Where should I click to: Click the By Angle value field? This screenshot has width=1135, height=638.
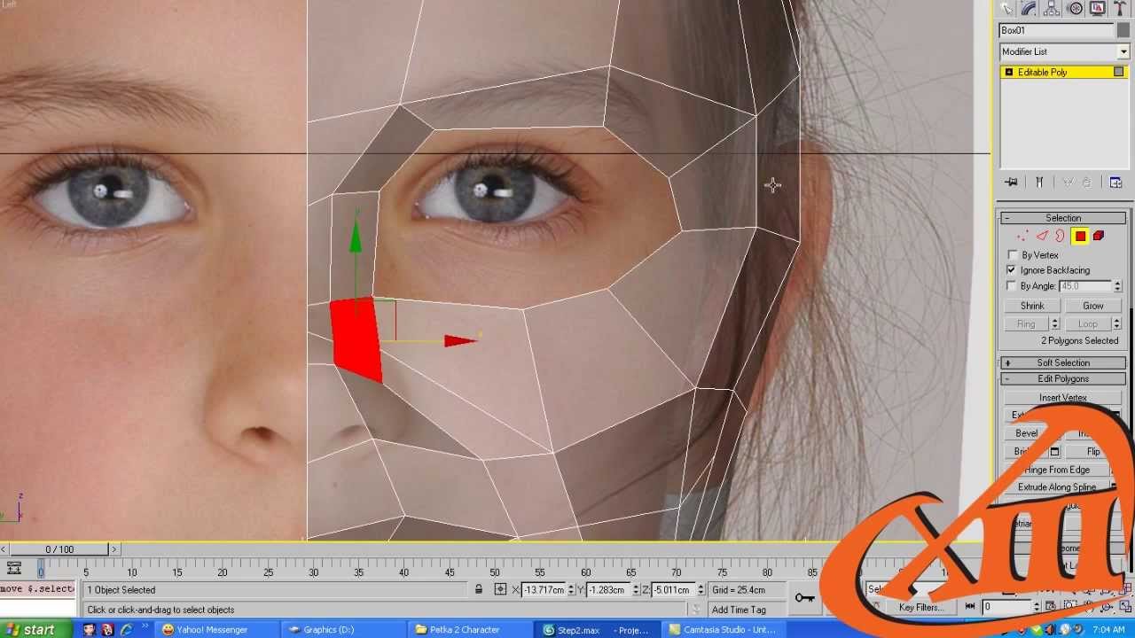pos(1085,286)
